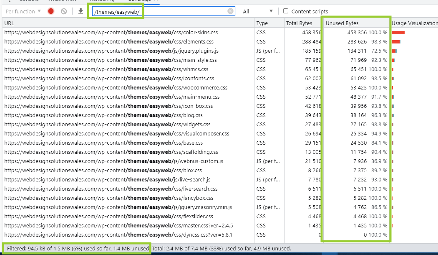Click the clear all coverage icon
Image resolution: width=438 pixels, height=255 pixels.
point(64,11)
